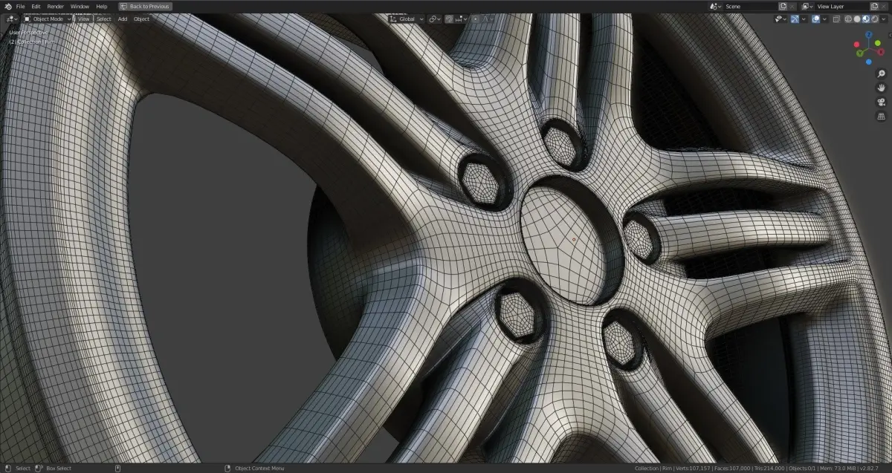The width and height of the screenshot is (892, 473).
Task: Open the viewport Object menu
Action: pos(141,19)
